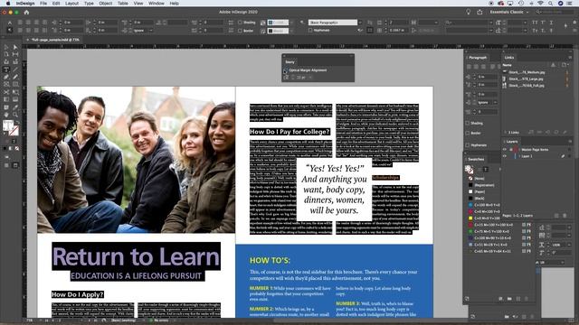This screenshot has height=325, width=579.
Task: Select the Zoom tool
Action: tap(15, 115)
